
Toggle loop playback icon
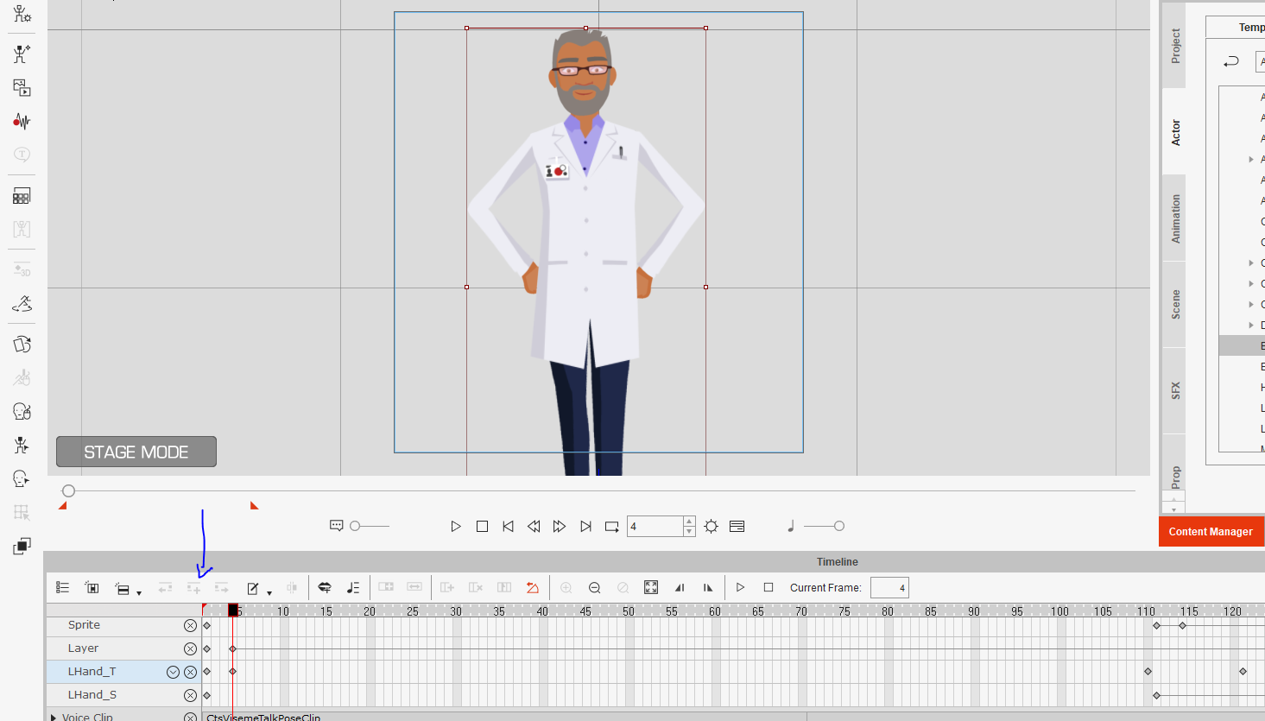611,526
